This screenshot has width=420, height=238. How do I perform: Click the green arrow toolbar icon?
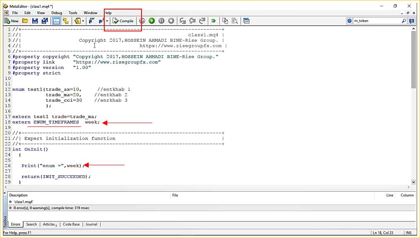point(213,21)
